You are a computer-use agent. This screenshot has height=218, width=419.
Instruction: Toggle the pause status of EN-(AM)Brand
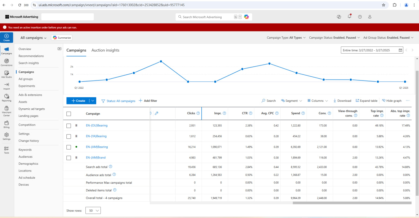point(76,157)
